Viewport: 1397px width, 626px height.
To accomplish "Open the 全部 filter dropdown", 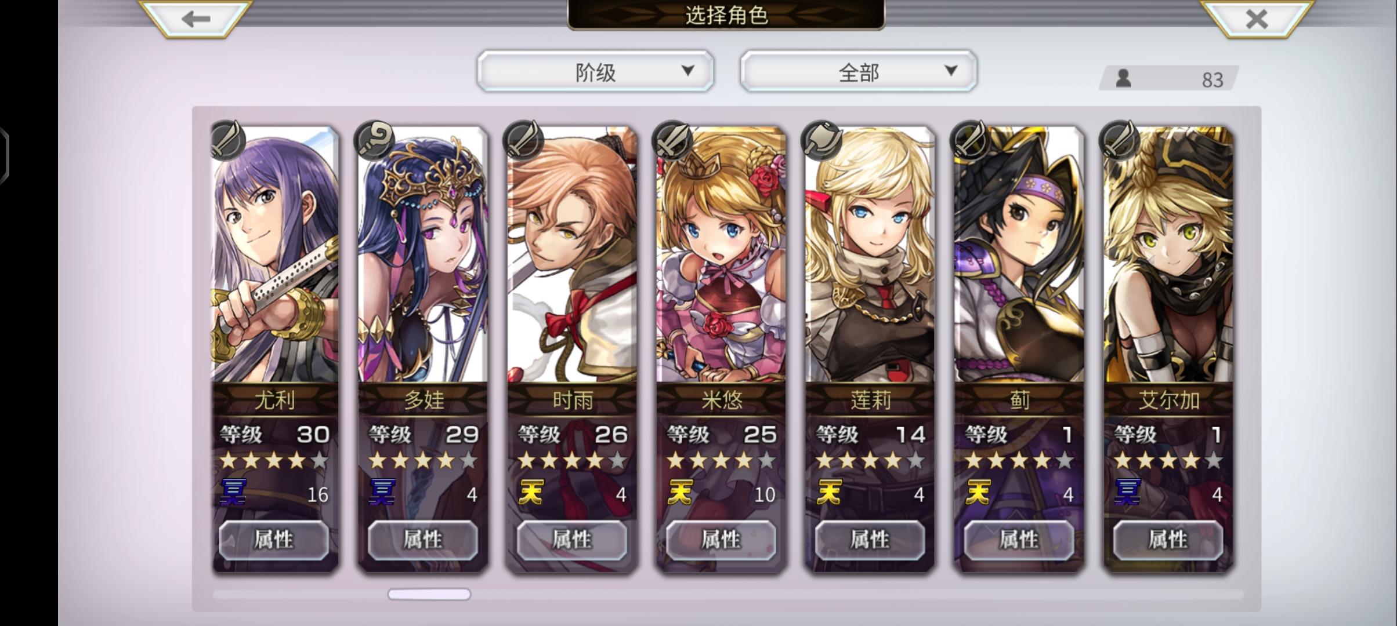I will [858, 71].
